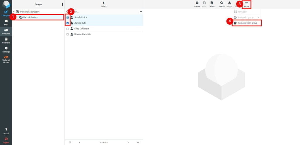Open the Calendar sidebar item
This screenshot has height=145, width=300.
pyautogui.click(x=6, y=40)
